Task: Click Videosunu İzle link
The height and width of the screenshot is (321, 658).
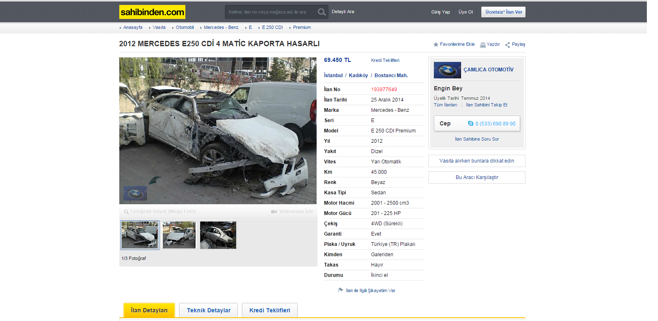Action: [x=296, y=212]
